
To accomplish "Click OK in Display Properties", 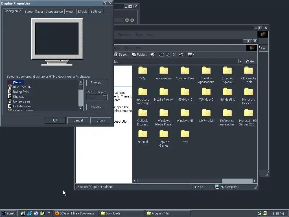I will (x=55, y=120).
